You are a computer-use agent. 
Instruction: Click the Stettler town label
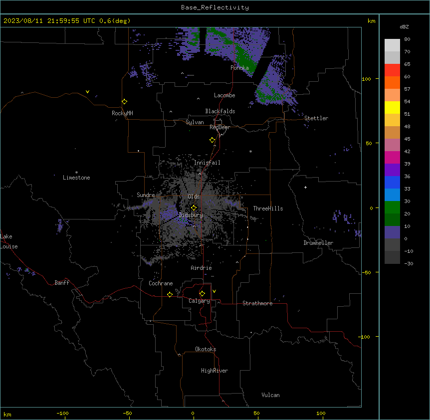pyautogui.click(x=316, y=118)
